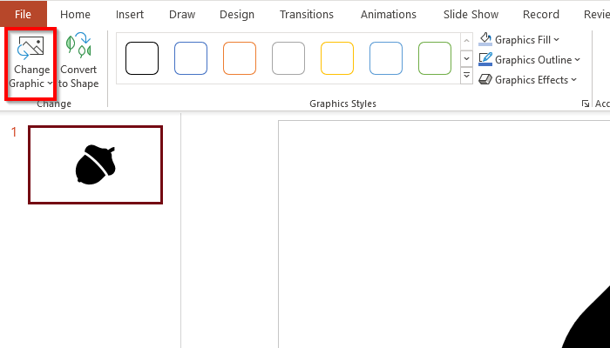Apply the green outline graphics style
Image resolution: width=610 pixels, height=348 pixels.
[435, 58]
